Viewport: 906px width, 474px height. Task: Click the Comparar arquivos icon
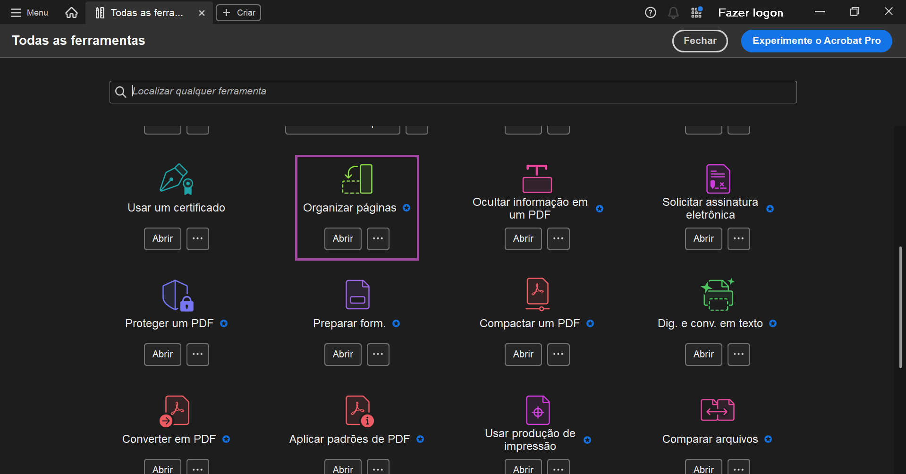click(x=717, y=410)
